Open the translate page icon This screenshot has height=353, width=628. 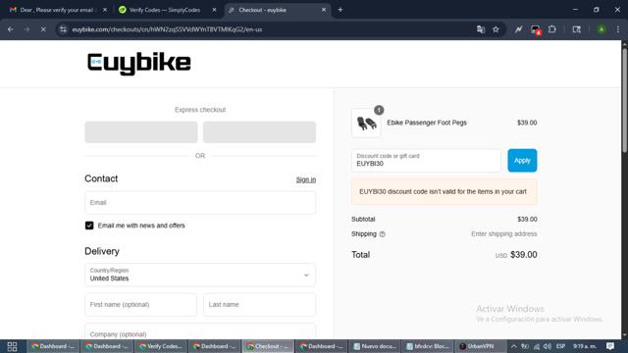[481, 29]
